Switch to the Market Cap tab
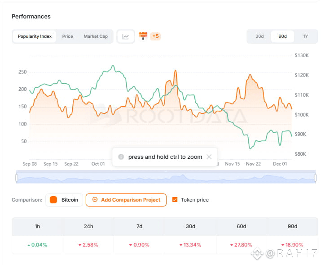The height and width of the screenshot is (265, 321). (96, 36)
